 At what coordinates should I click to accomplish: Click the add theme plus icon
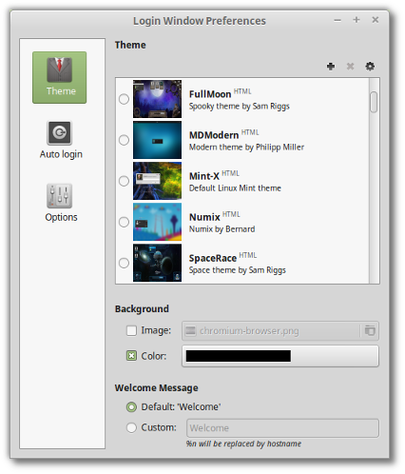point(331,67)
